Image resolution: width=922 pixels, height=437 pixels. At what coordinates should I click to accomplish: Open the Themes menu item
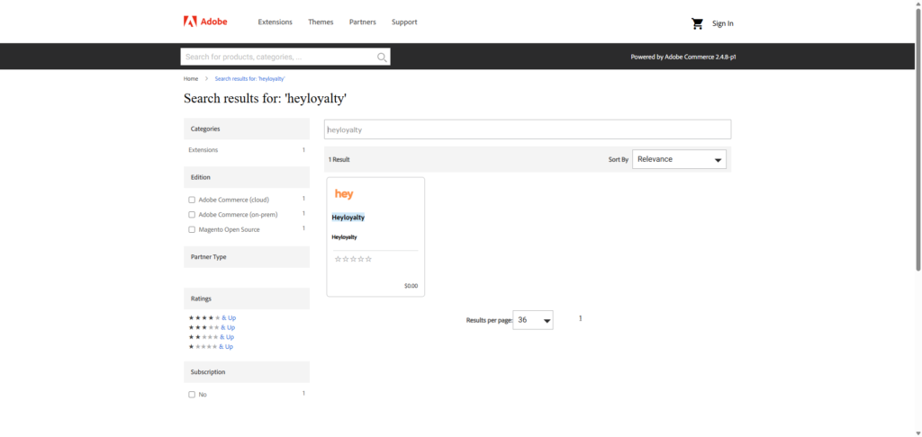321,22
